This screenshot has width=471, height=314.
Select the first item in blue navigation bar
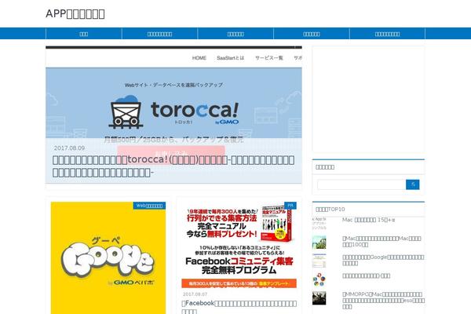coord(84,34)
